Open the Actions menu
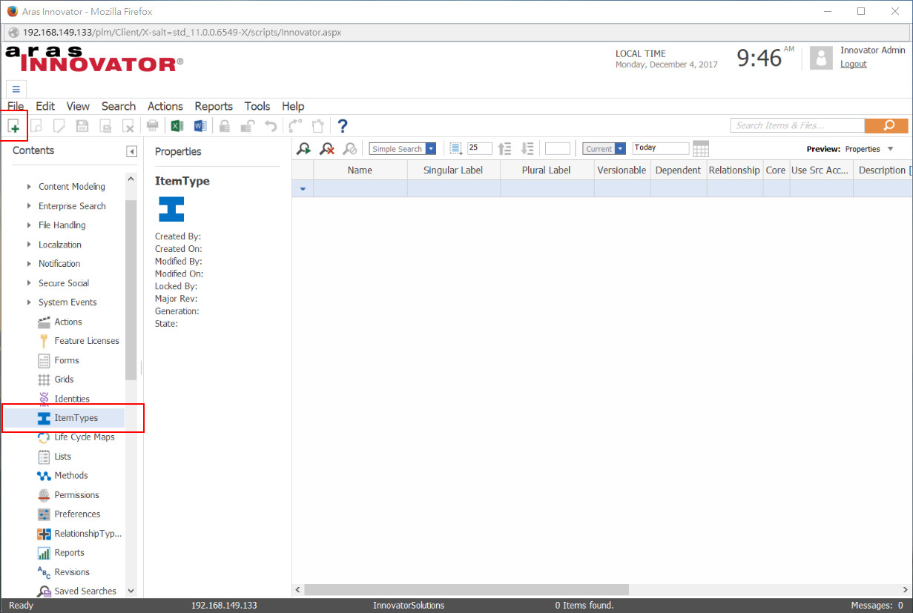913x613 pixels. click(165, 106)
